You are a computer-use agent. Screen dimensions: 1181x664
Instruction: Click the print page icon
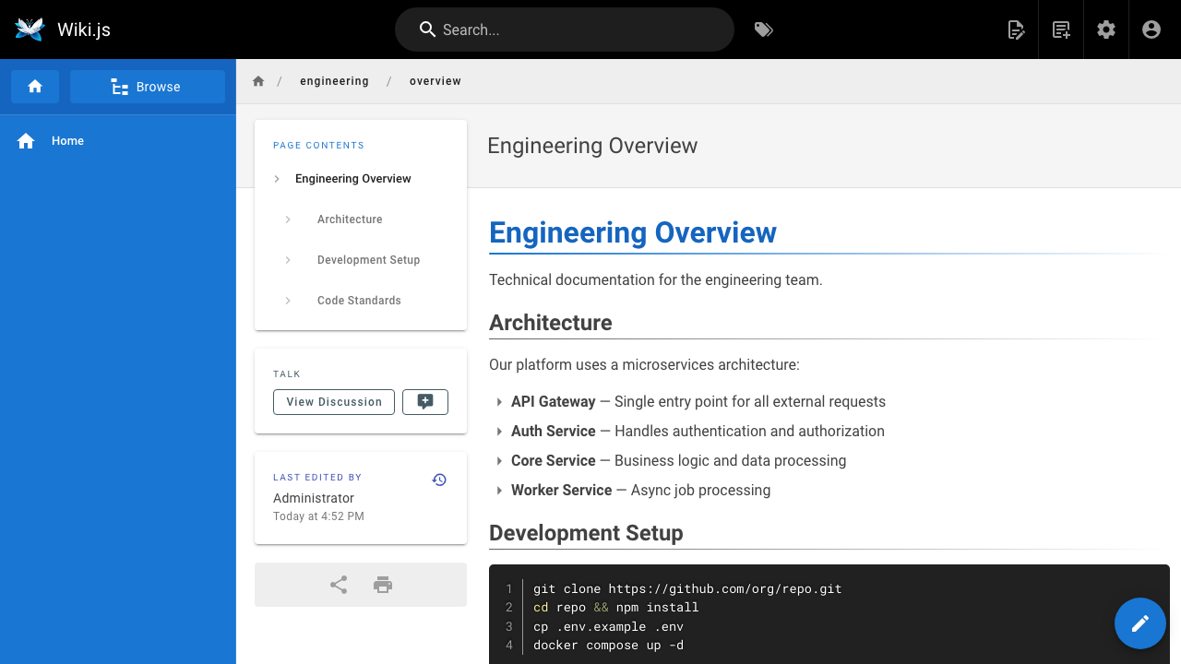click(x=383, y=585)
